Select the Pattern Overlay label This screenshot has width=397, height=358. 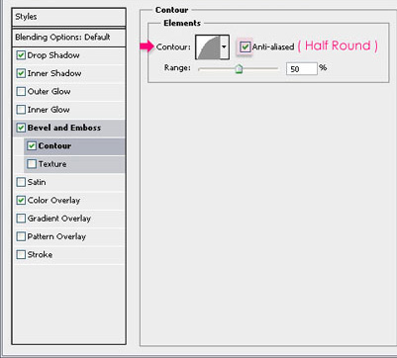(56, 236)
